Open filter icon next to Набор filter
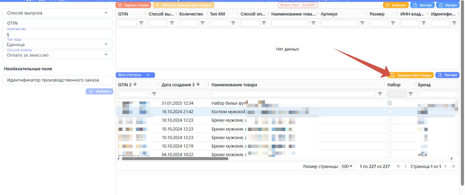The image size is (465, 195). pos(411,94)
